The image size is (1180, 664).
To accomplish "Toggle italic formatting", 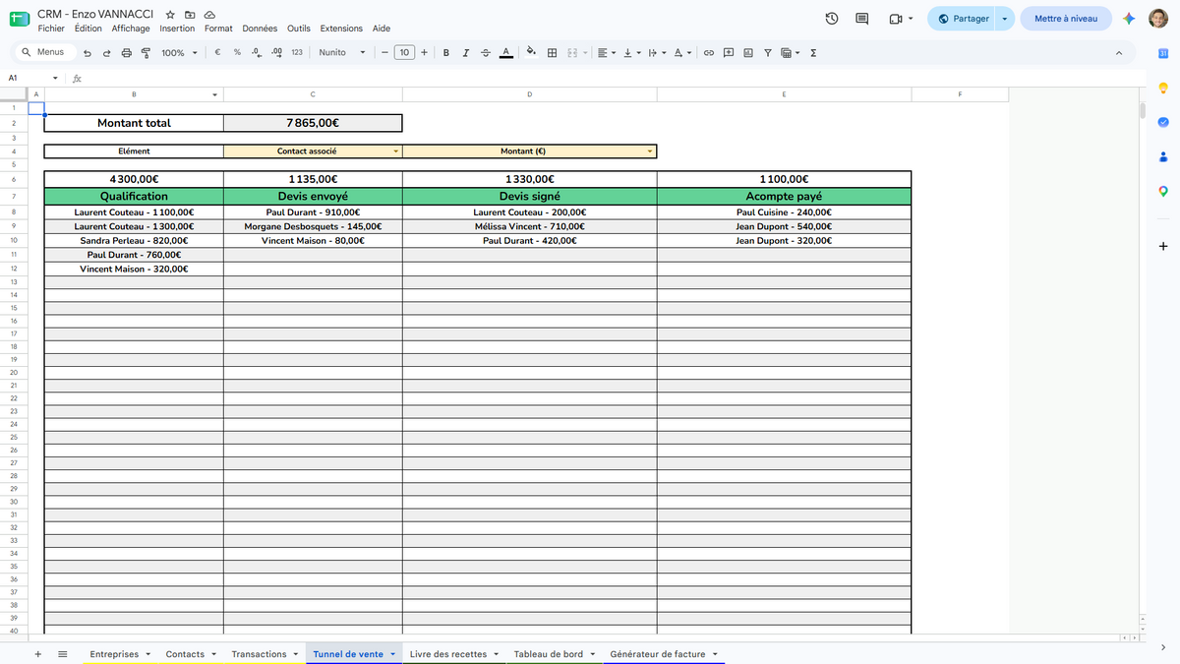I will [466, 52].
